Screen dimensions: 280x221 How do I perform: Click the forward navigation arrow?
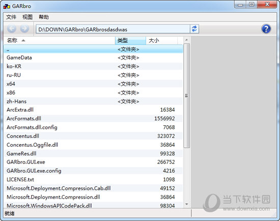tap(24, 29)
